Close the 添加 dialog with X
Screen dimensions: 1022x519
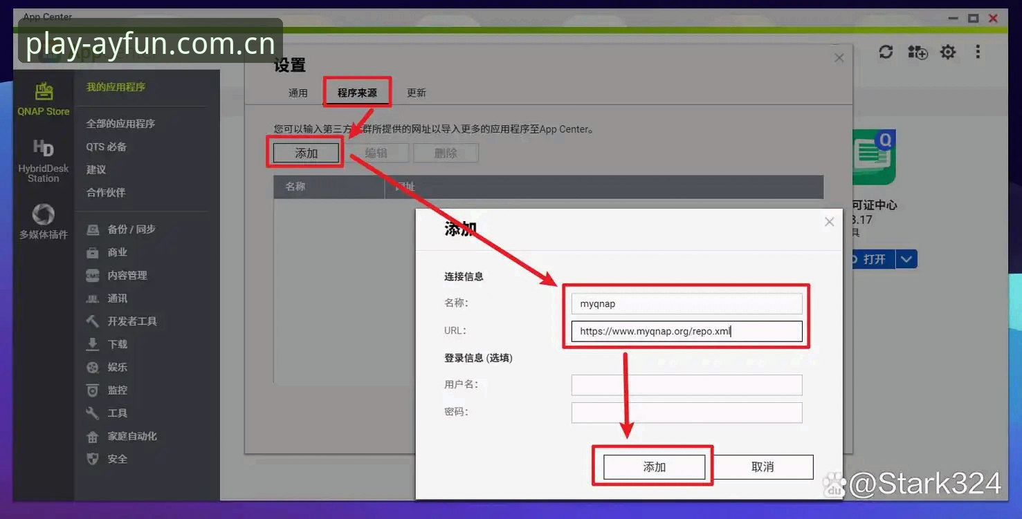(x=830, y=222)
